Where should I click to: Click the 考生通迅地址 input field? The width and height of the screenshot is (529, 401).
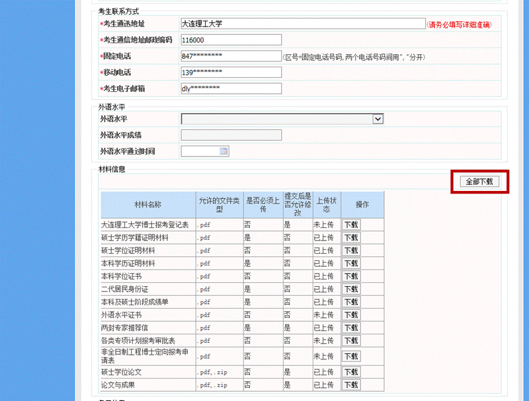[x=302, y=24]
